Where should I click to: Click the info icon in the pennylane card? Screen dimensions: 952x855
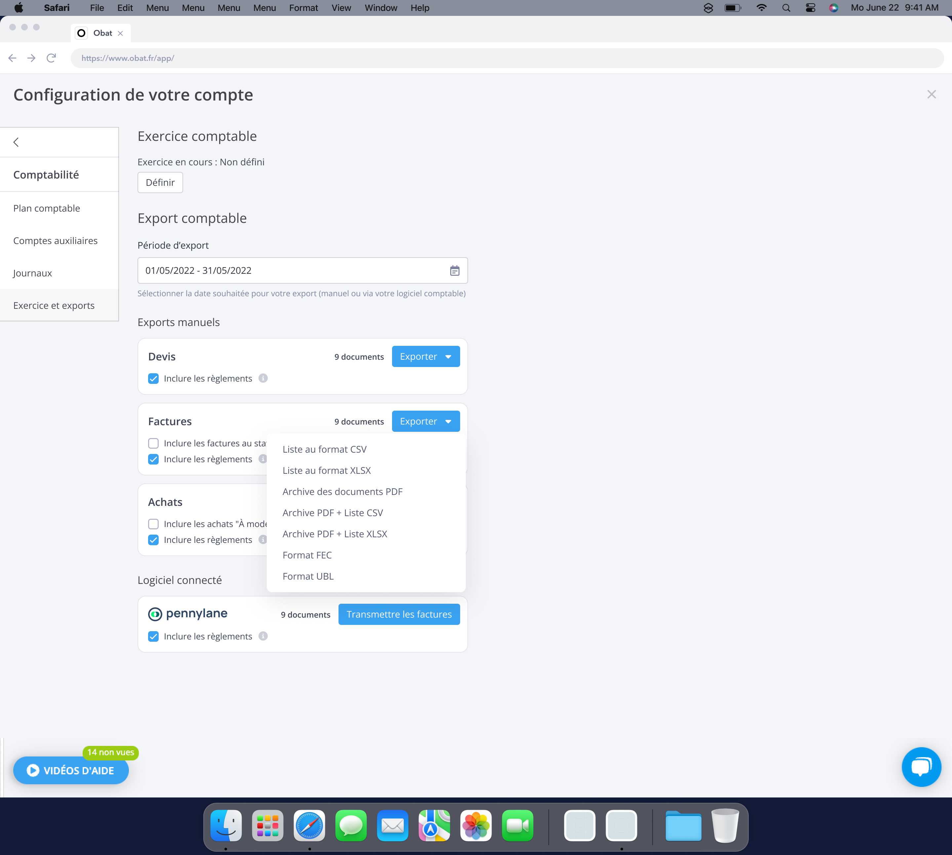263,636
